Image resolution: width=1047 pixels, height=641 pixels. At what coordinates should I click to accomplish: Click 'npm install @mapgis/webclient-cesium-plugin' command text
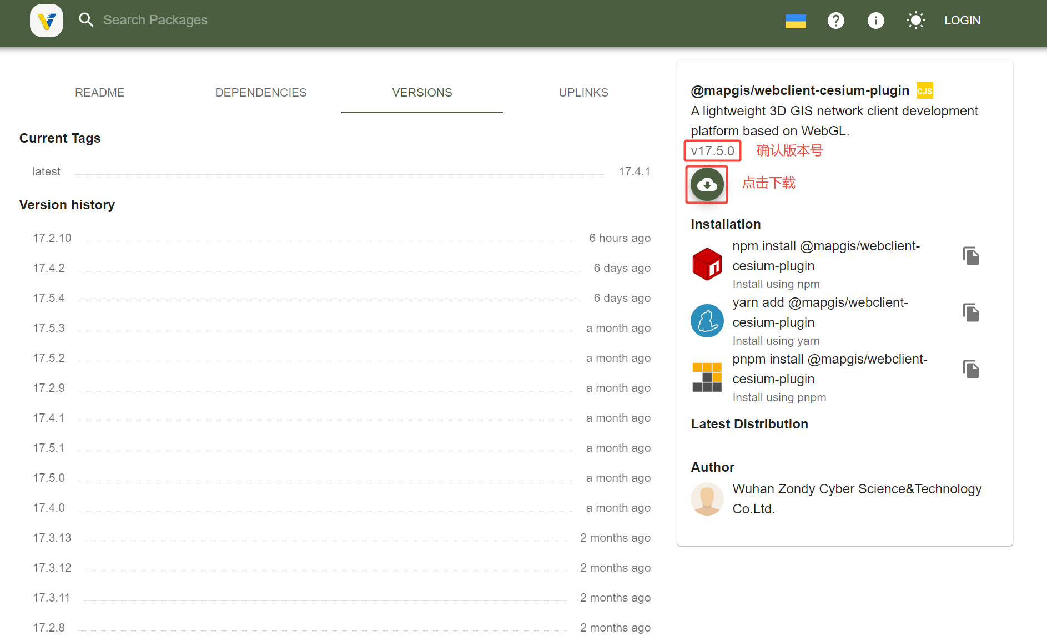pyautogui.click(x=826, y=256)
